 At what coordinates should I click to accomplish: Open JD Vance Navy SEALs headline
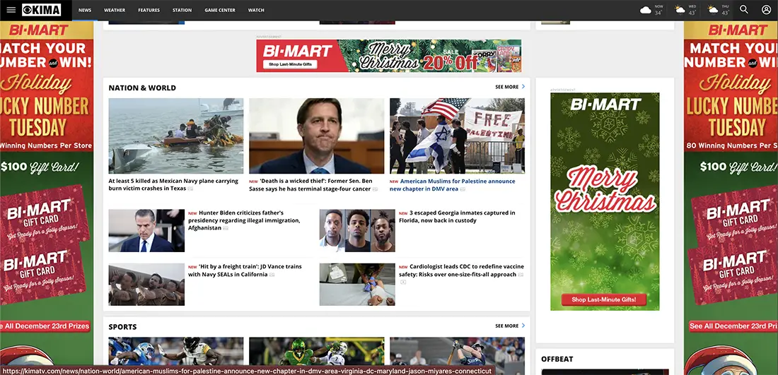tap(245, 270)
